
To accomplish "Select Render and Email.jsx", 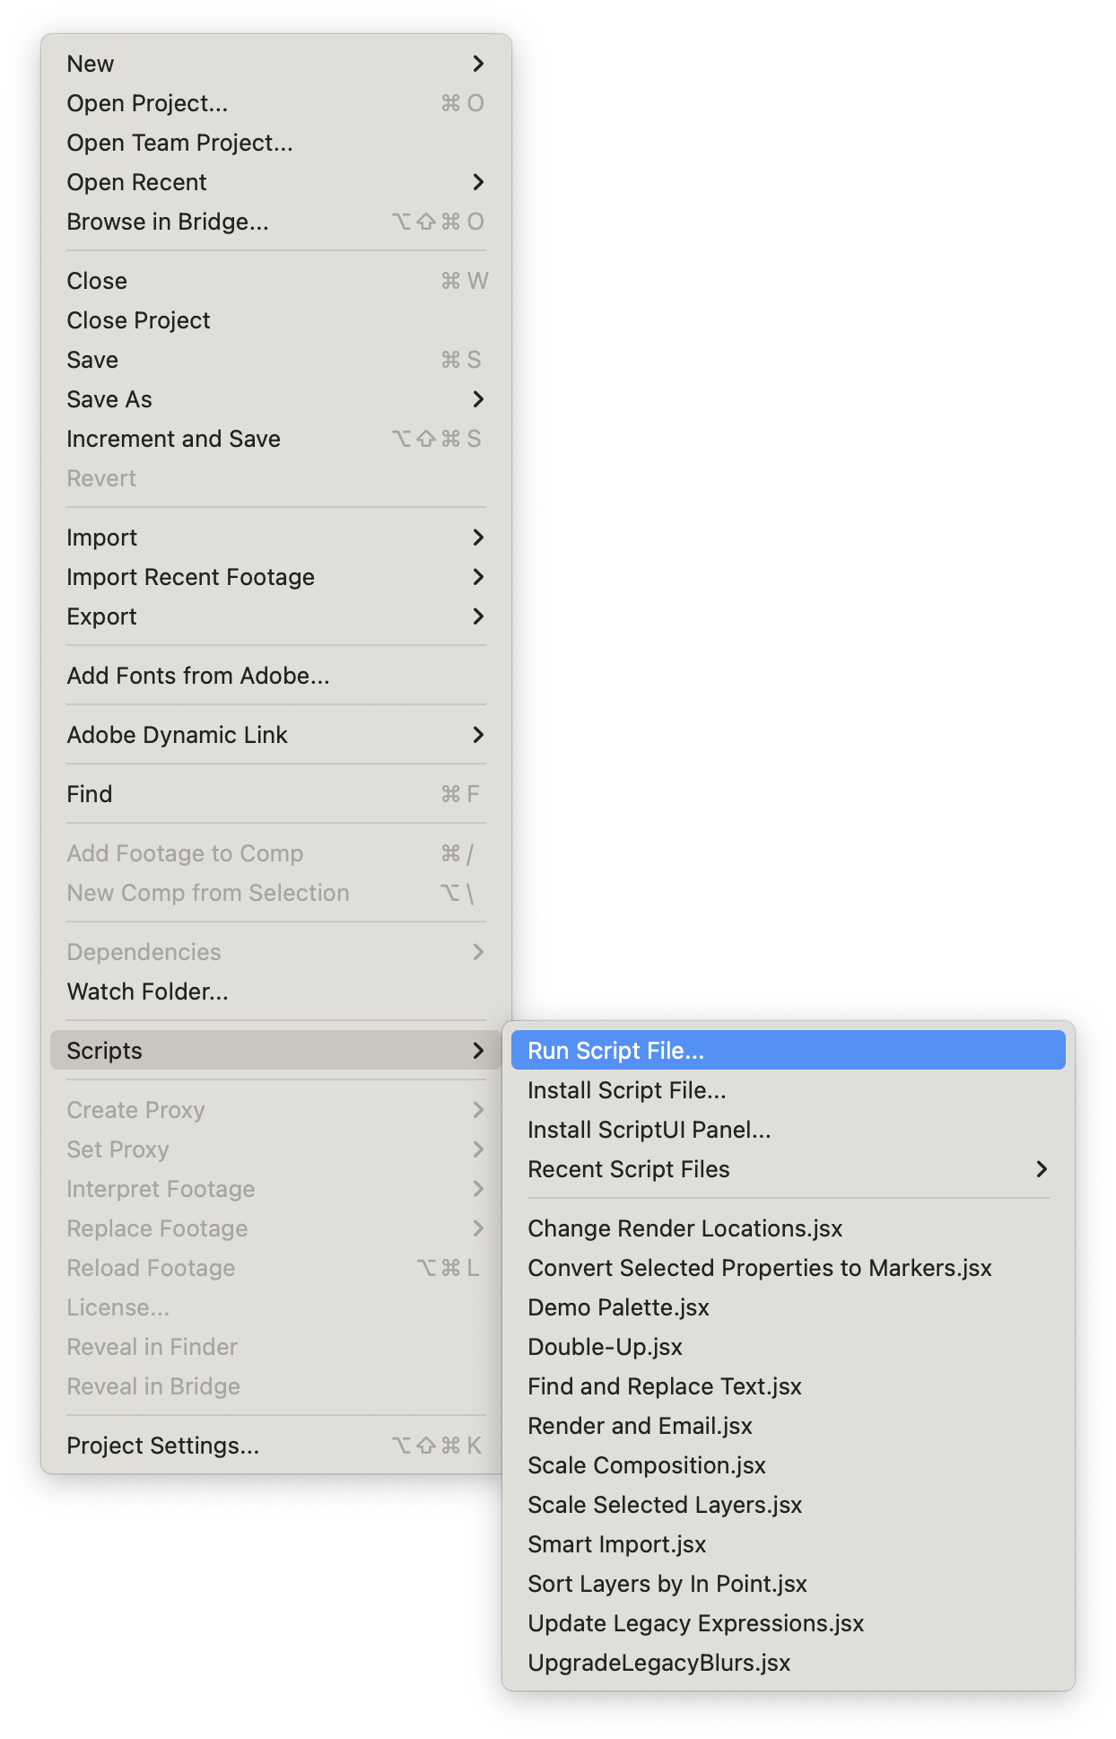I will [x=789, y=1426].
